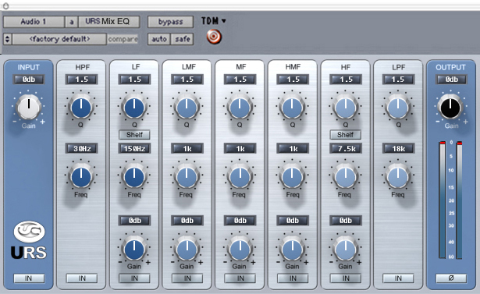Enable the LF Shelf button
Image resolution: width=480 pixels, height=294 pixels.
pos(134,135)
